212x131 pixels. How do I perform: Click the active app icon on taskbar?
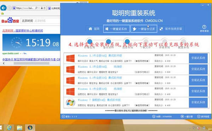tap(30, 127)
